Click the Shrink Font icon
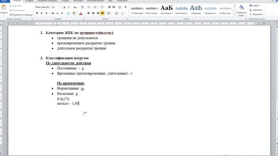Viewport: 278px width, 156px height. coord(69,7)
